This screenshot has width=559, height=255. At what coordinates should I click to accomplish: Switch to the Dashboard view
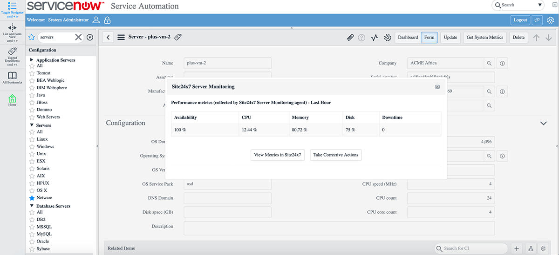pyautogui.click(x=408, y=38)
